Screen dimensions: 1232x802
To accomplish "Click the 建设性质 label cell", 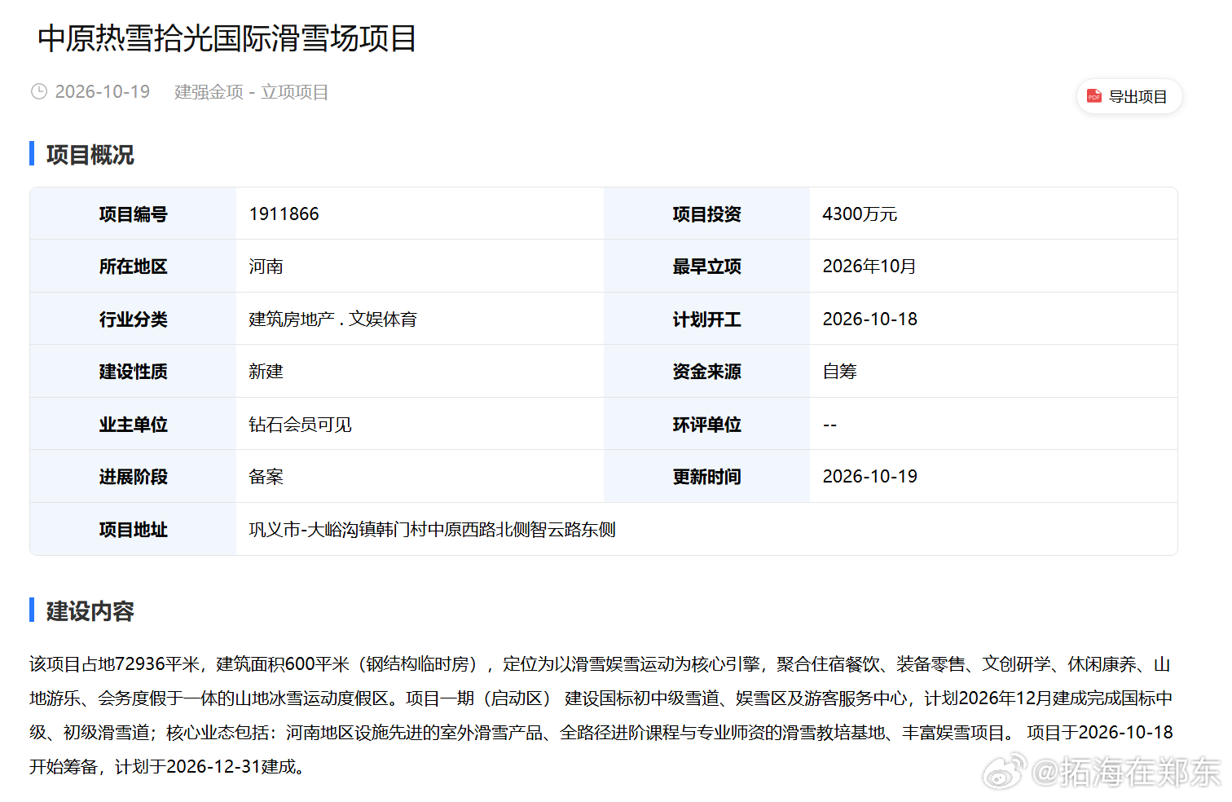I will [133, 372].
